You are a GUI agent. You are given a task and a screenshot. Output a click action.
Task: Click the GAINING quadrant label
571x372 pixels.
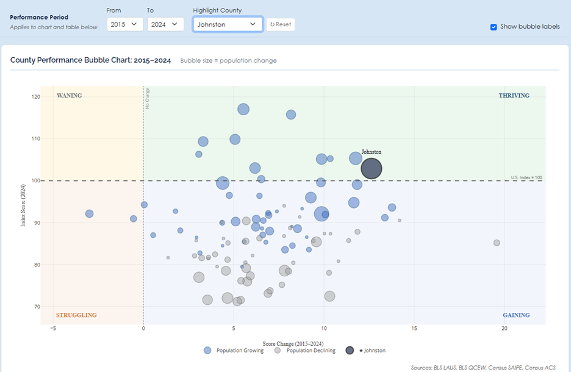point(516,315)
